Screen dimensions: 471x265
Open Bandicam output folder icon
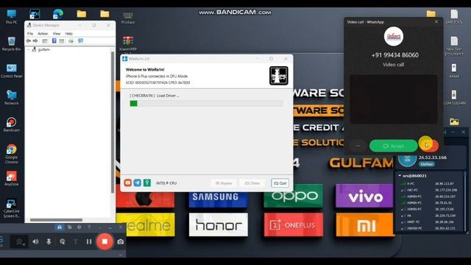[x=69, y=227]
